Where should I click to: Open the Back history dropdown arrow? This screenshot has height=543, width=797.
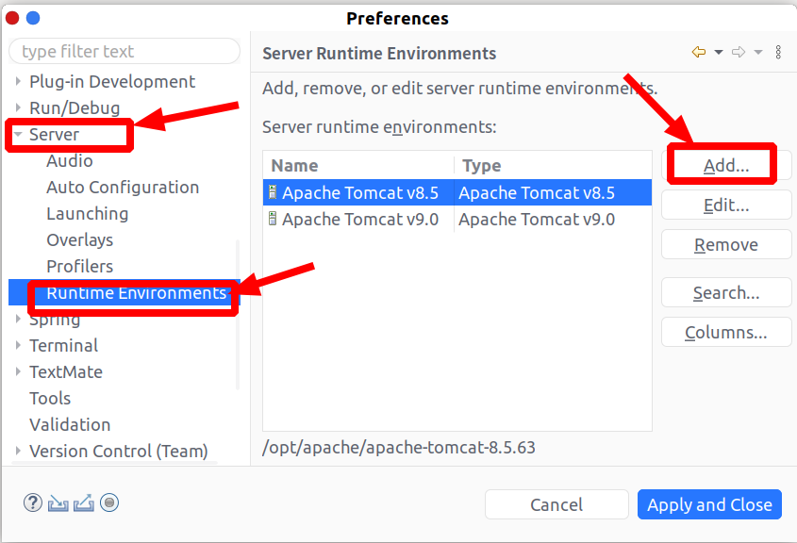[x=718, y=53]
